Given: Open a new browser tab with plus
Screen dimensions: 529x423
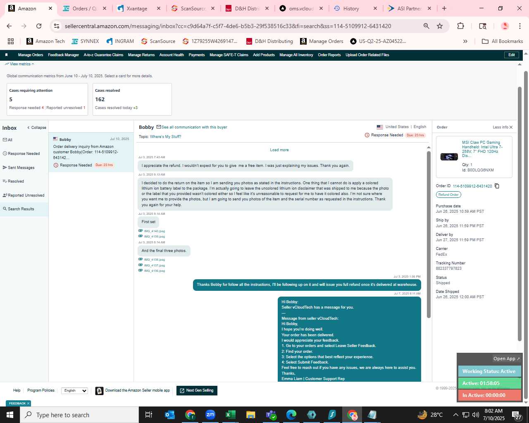Looking at the screenshot, I should 444,8.
